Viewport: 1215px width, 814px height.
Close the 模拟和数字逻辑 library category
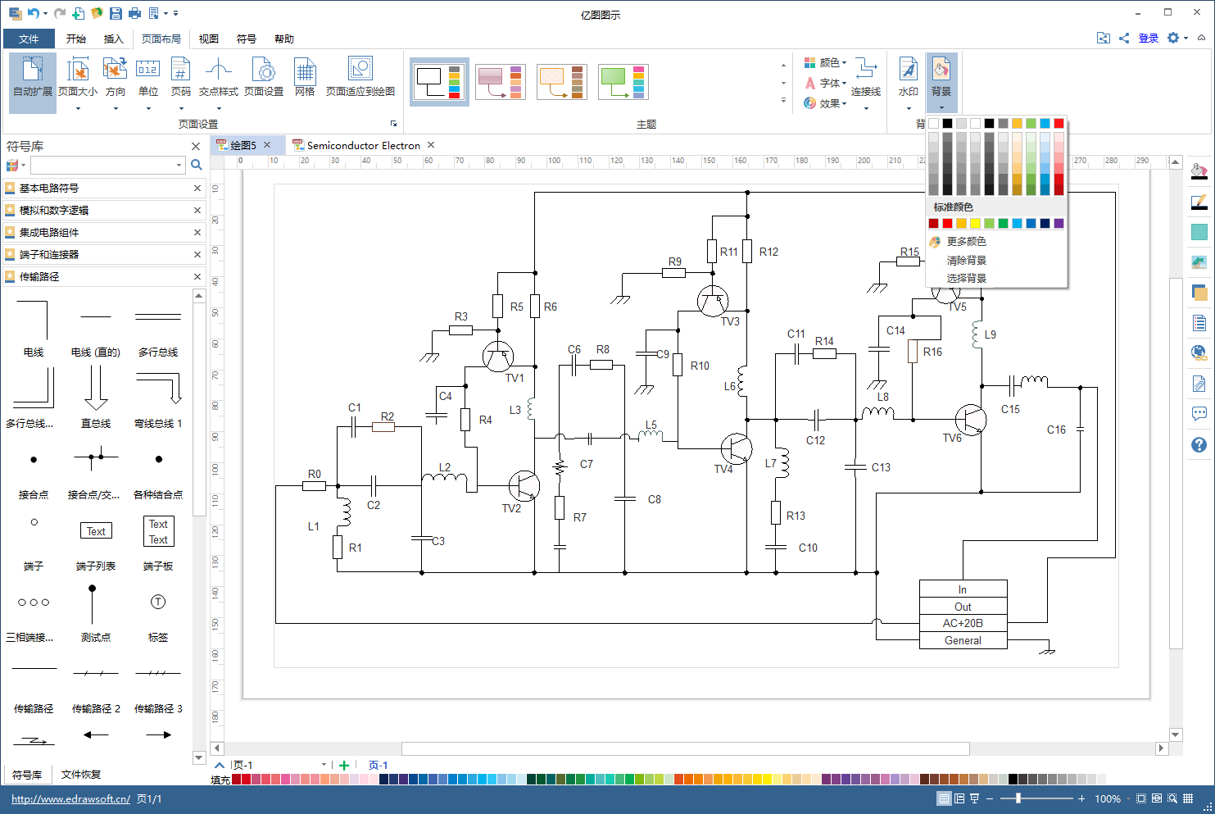click(x=197, y=210)
